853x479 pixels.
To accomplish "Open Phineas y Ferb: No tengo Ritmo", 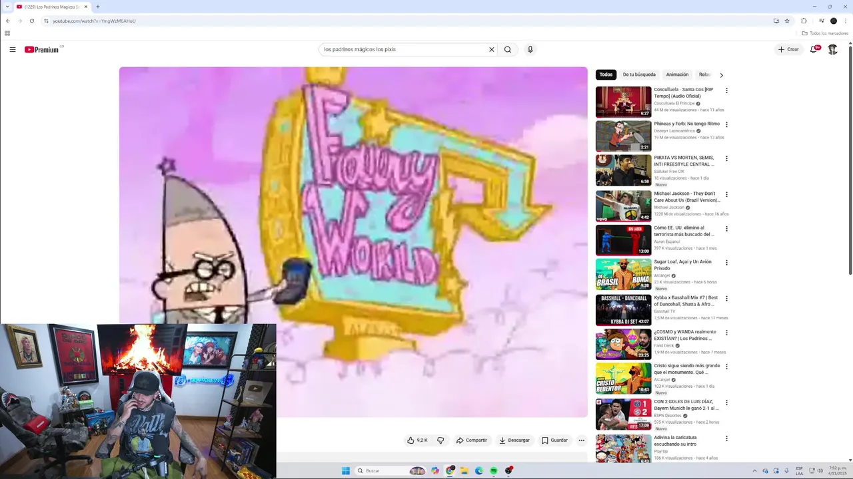I will (x=686, y=124).
